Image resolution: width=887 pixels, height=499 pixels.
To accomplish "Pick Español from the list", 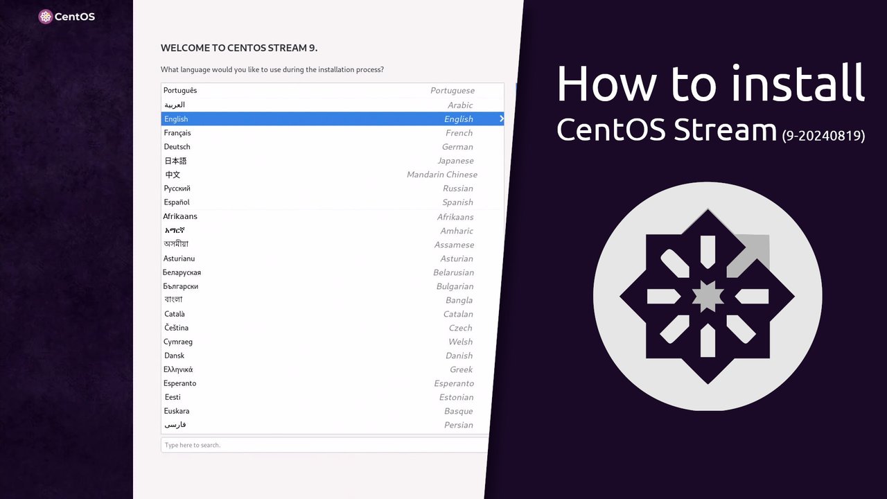I will (333, 202).
